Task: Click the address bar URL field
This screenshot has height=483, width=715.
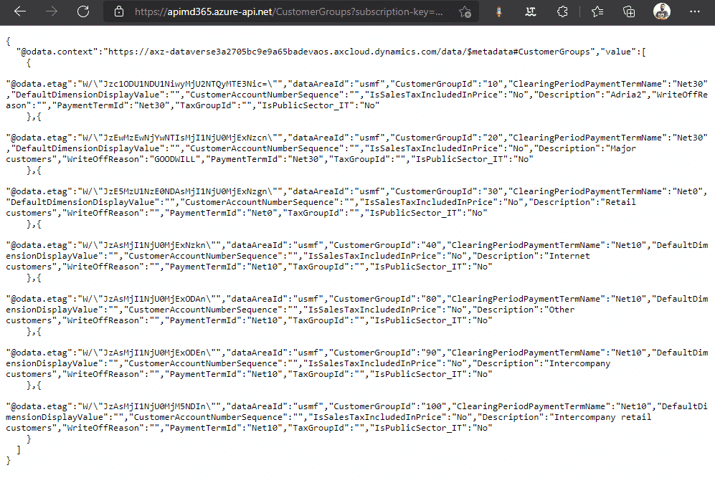Action: (287, 11)
